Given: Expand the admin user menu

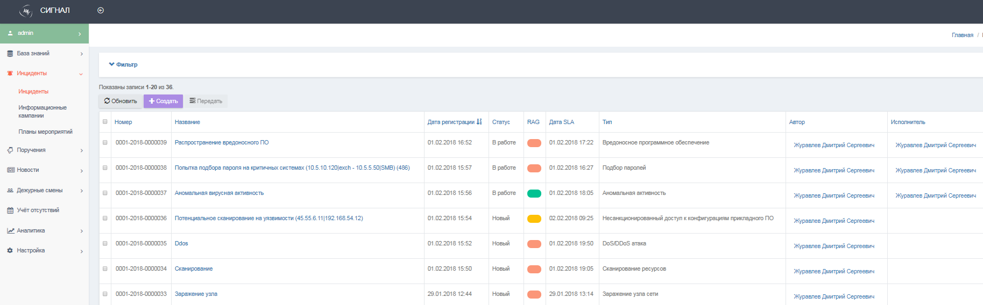Looking at the screenshot, I should click(44, 33).
